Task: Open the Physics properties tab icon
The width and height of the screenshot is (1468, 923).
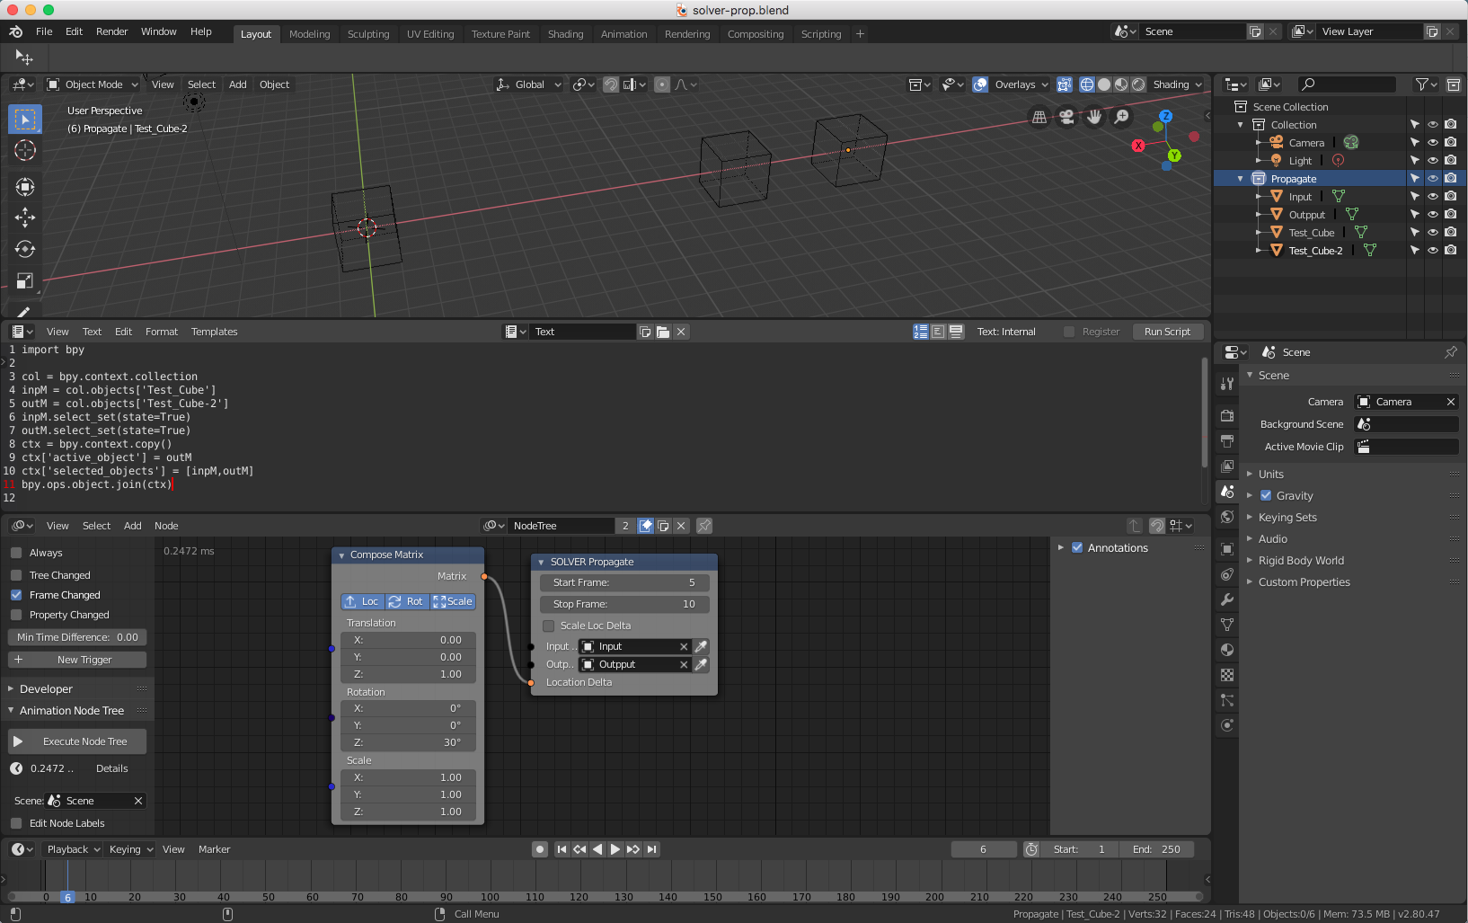Action: pyautogui.click(x=1227, y=725)
